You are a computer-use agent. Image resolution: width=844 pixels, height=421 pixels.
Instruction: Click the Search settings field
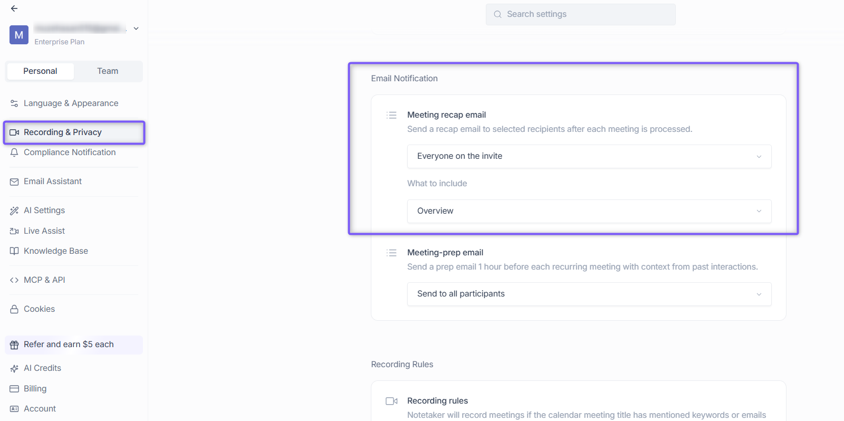coord(580,14)
